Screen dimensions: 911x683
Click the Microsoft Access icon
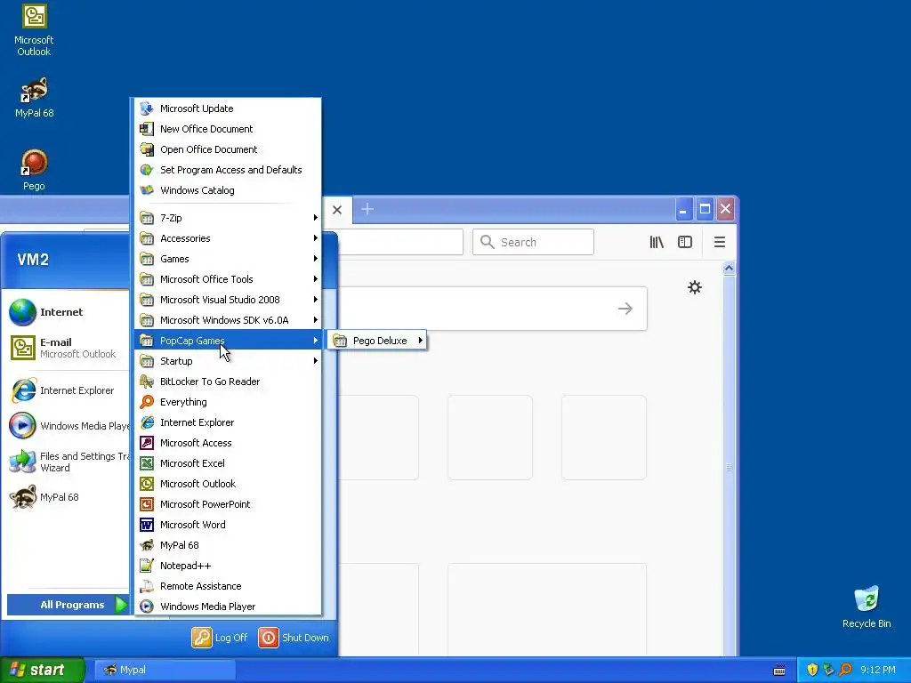tap(147, 443)
